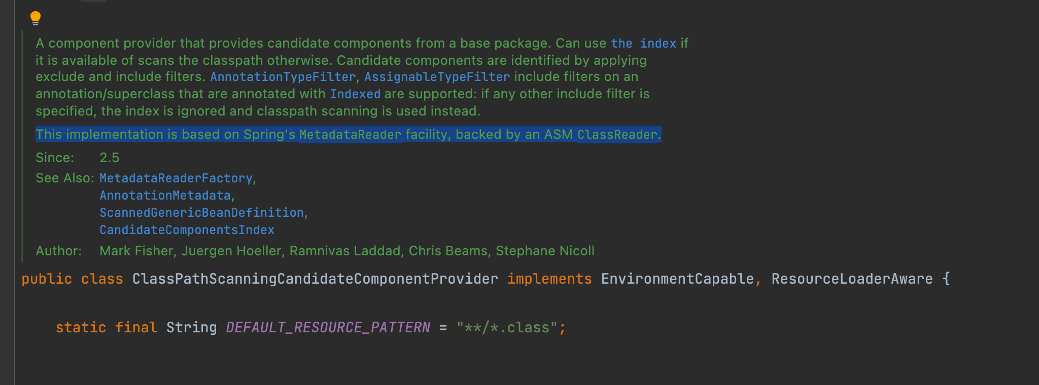
Task: Navigate to ScannedGenericBeanDefinition link
Action: pyautogui.click(x=202, y=213)
